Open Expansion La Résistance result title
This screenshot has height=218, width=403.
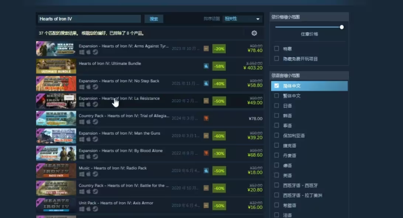coord(119,98)
